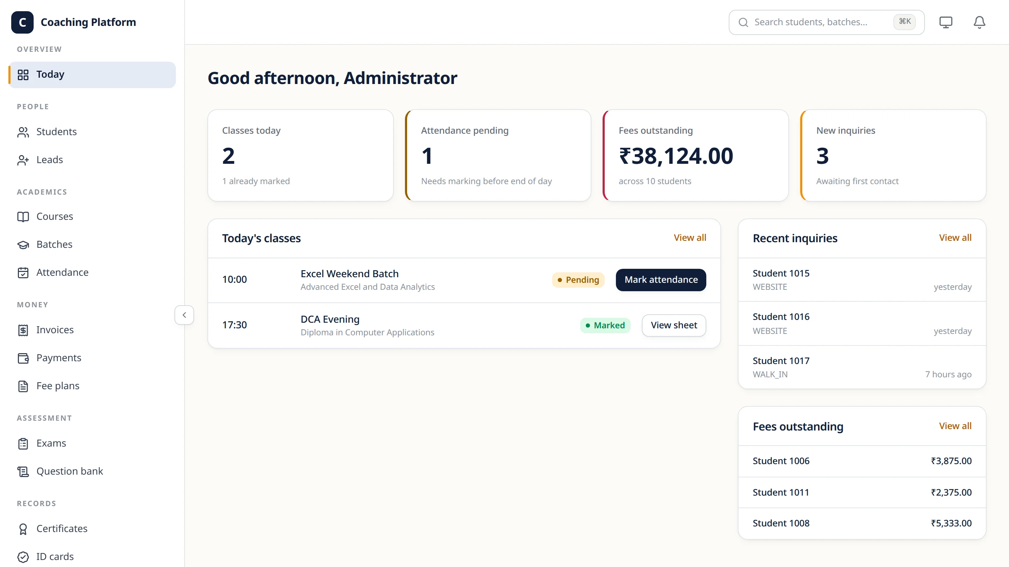Viewport: 1009px width, 567px height.
Task: Click Mark attendance for Excel Weekend Batch
Action: pyautogui.click(x=661, y=280)
